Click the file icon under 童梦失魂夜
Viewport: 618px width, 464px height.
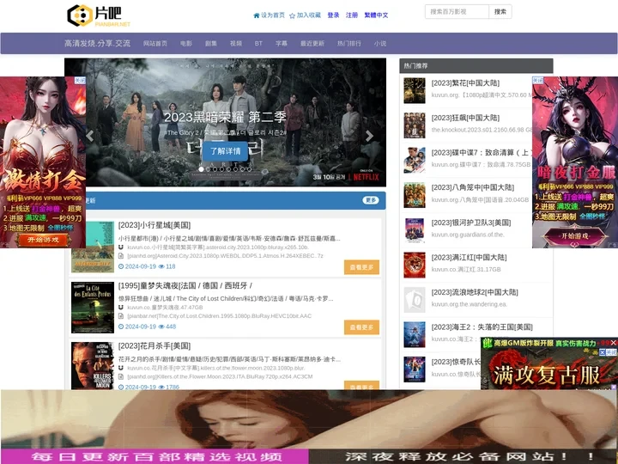tap(121, 316)
